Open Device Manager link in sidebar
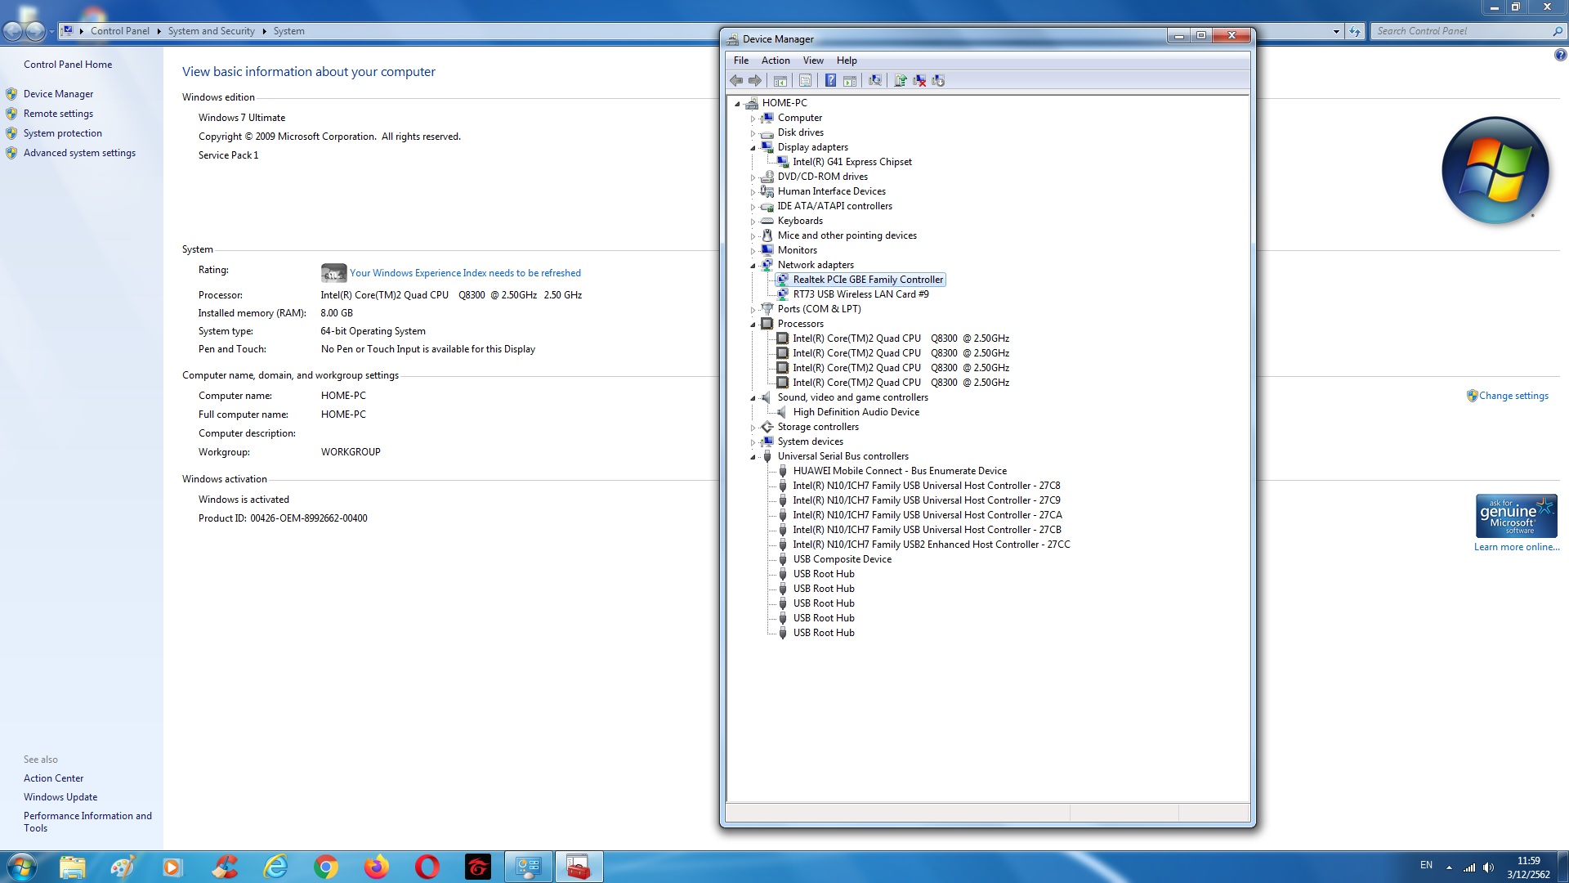 [x=59, y=94]
